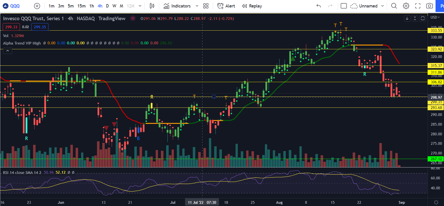The image size is (444, 206).
Task: Click the red 299.33 sell price box
Action: [x=11, y=27]
